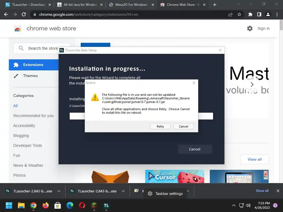Toggle the Chrome side panel icon
Image resolution: width=283 pixels, height=212 pixels.
(x=259, y=14)
